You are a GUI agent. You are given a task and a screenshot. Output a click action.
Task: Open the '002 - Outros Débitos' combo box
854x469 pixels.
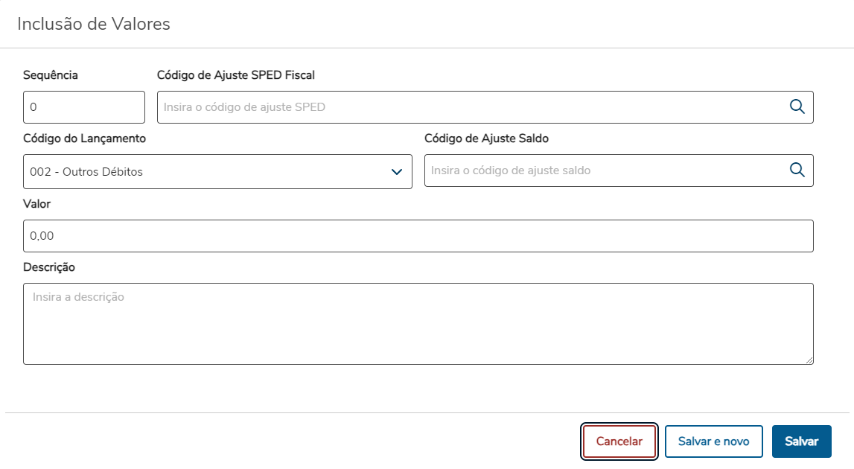[x=208, y=172]
